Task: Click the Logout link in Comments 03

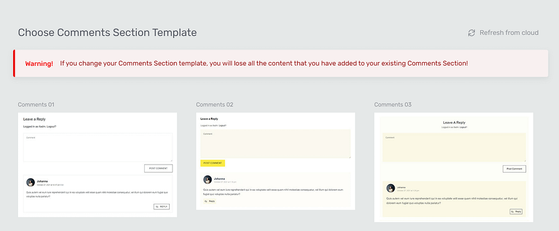Action: pos(463,127)
